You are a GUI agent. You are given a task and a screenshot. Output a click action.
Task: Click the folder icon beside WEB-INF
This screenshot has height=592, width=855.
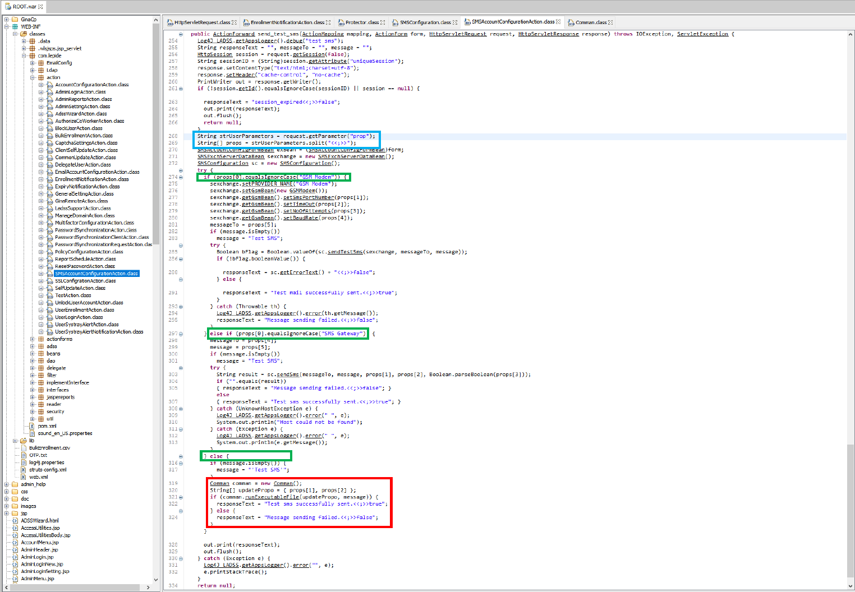click(x=15, y=26)
